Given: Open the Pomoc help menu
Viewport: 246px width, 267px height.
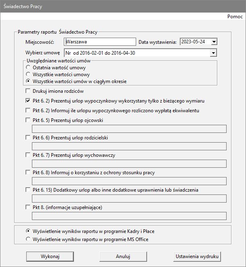Looking at the screenshot, I should 235,17.
